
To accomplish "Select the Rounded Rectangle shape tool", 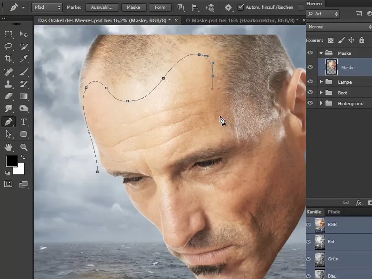I will 24,134.
